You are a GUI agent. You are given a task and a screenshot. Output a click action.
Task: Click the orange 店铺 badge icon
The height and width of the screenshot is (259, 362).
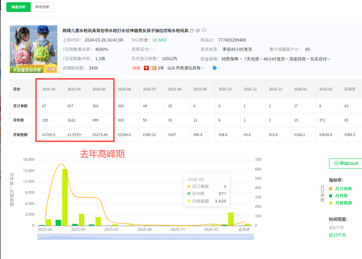pos(136,67)
